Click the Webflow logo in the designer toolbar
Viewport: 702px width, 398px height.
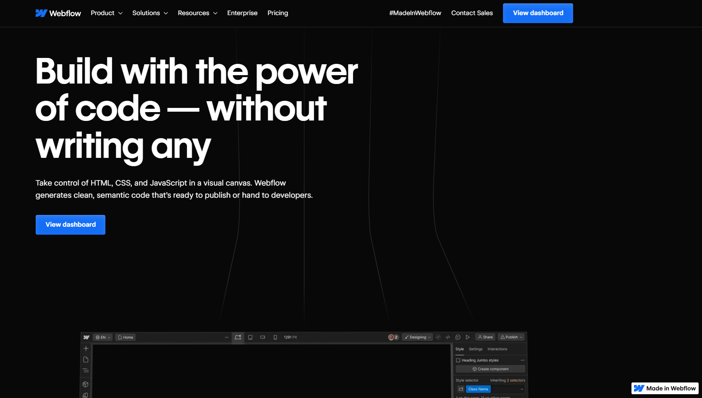86,337
